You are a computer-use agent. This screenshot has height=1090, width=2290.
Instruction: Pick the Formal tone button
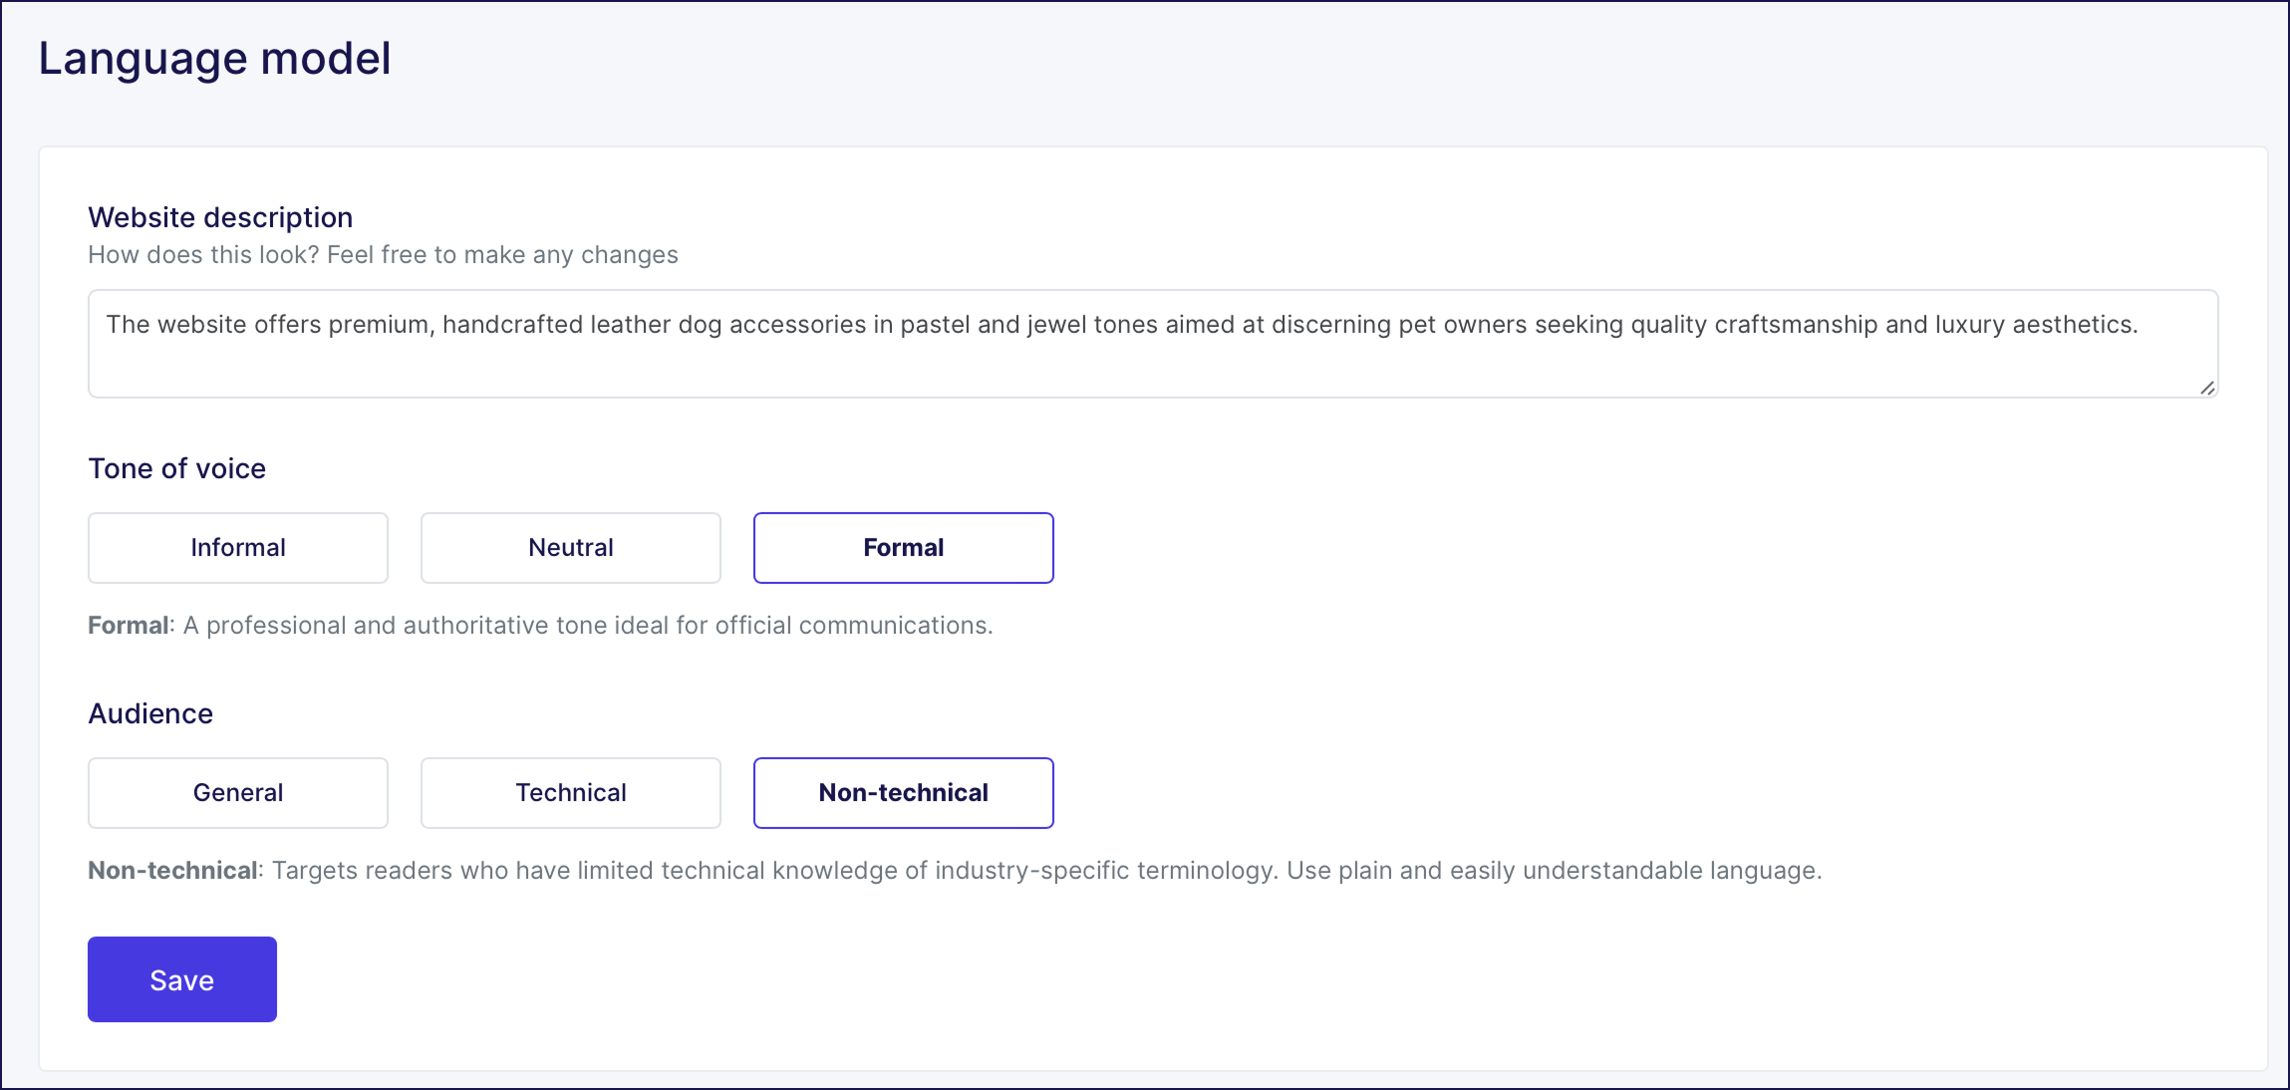pos(903,547)
